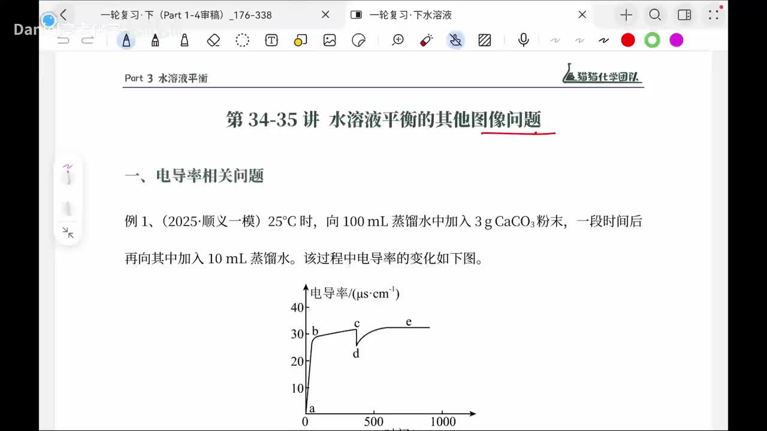This screenshot has width=767, height=431.
Task: Select the hatched tape tool
Action: (485, 40)
